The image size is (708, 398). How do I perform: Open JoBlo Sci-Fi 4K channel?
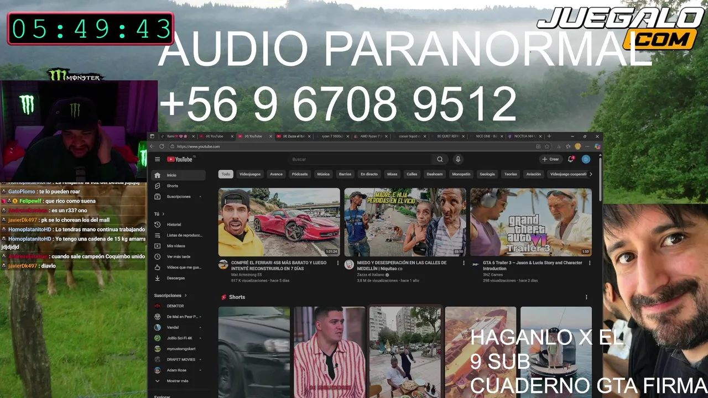(178, 338)
